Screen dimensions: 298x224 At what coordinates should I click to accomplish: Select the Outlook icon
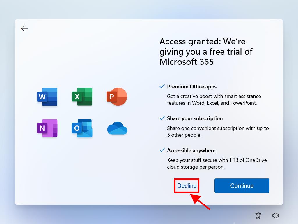click(x=82, y=128)
